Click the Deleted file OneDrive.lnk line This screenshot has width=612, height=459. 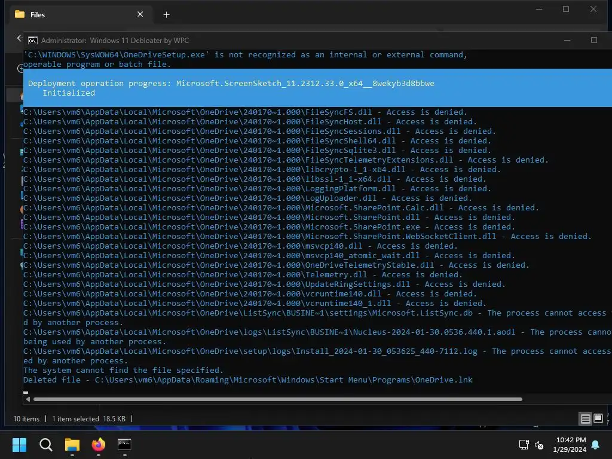[248, 380]
